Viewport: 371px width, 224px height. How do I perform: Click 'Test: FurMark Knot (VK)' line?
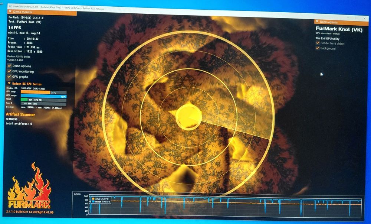[x=25, y=22]
